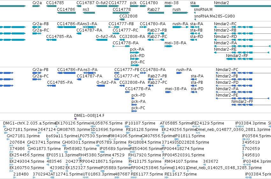Click protein Nmdar2-PF
This screenshot has height=179, width=271.
click(x=251, y=105)
